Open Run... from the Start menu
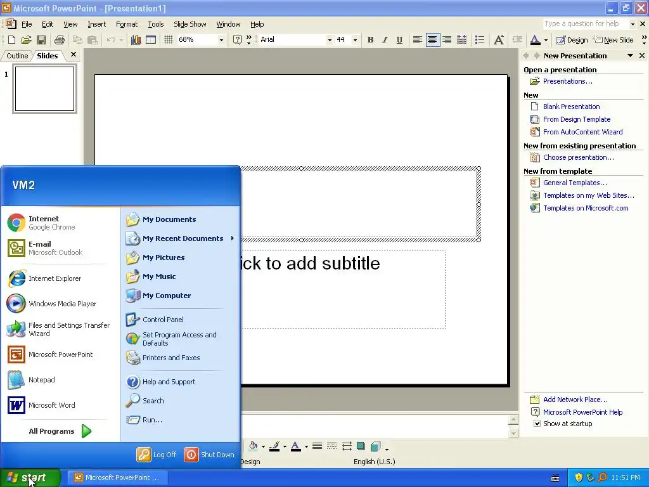 pos(180,420)
